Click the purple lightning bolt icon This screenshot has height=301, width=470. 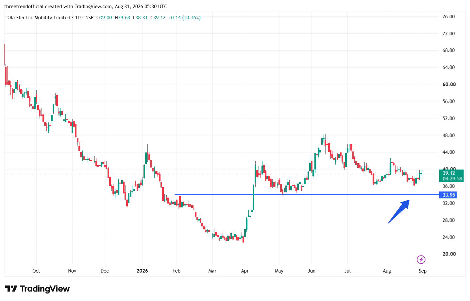point(421,259)
